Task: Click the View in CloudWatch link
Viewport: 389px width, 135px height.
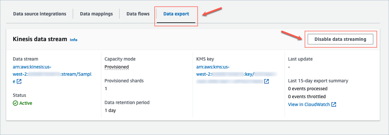Action: (x=309, y=105)
